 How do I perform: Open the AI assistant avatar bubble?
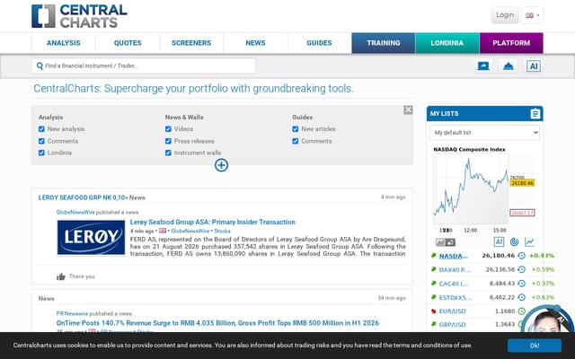pyautogui.click(x=549, y=320)
